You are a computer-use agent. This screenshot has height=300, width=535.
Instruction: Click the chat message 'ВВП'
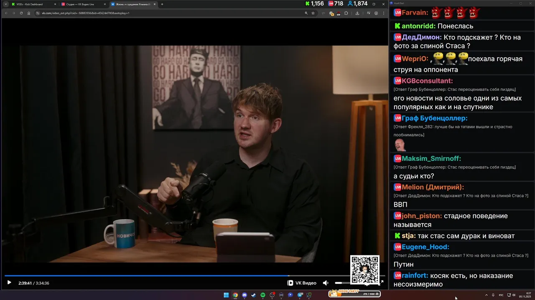[x=400, y=205]
